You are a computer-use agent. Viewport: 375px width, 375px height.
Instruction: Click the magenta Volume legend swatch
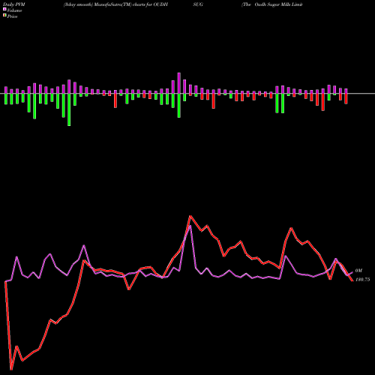[4, 10]
